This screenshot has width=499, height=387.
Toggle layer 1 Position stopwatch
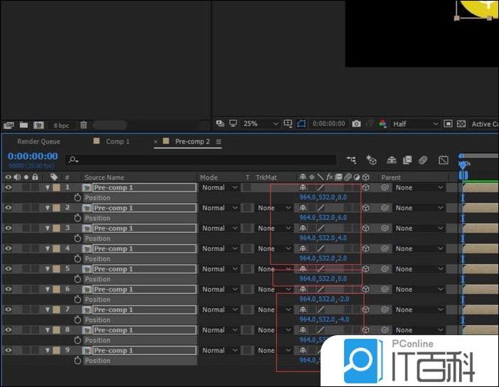(77, 197)
